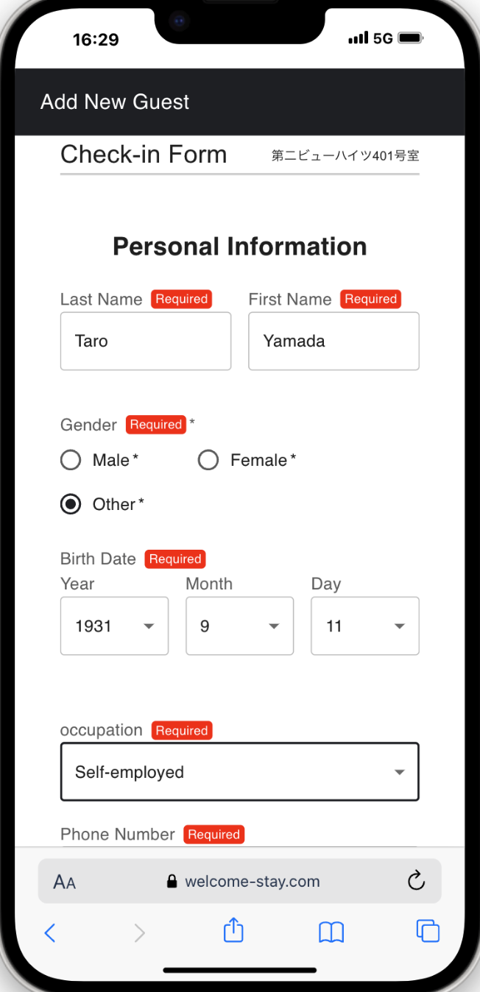
Task: Open the birth Month dropdown
Action: coord(239,626)
